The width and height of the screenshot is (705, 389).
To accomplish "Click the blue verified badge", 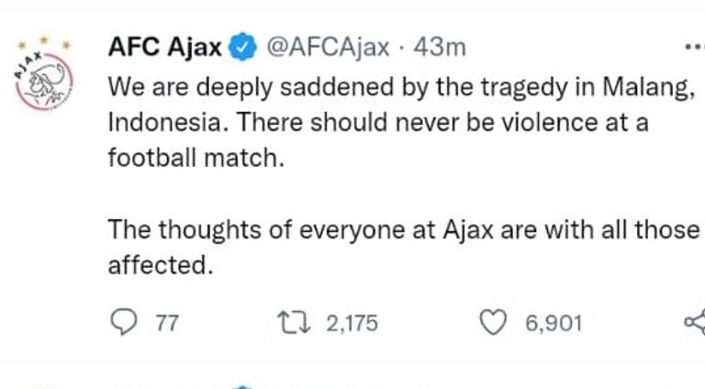I will click(x=243, y=46).
